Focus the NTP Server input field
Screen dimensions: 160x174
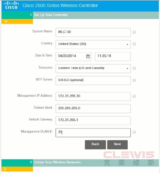(x=93, y=80)
